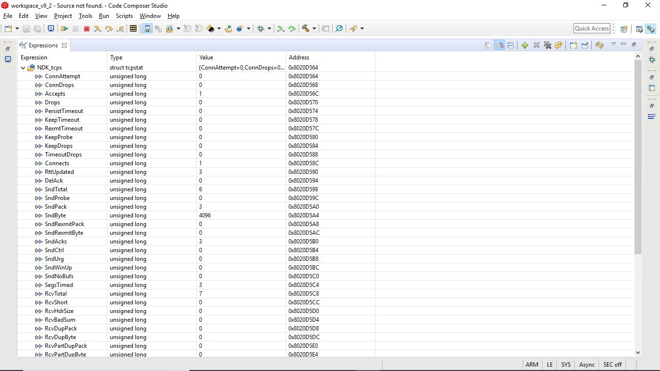Click the Async status bar entry
Screen dimensions: 660x371
point(587,365)
